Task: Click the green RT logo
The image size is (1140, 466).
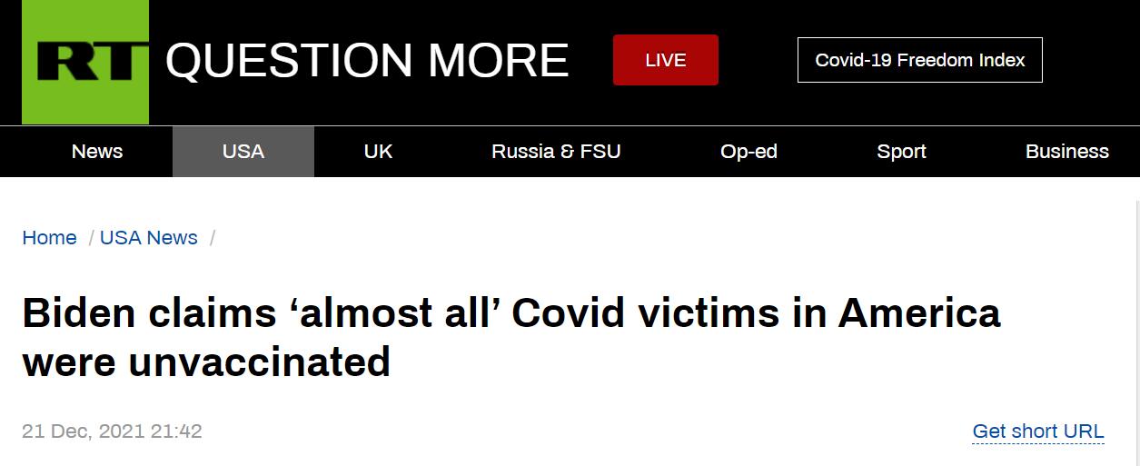Action: click(x=85, y=62)
